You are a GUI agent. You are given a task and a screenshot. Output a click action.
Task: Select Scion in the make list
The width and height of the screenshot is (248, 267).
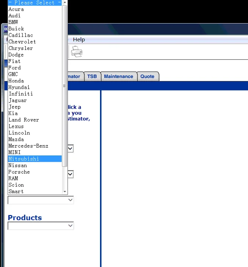35,185
